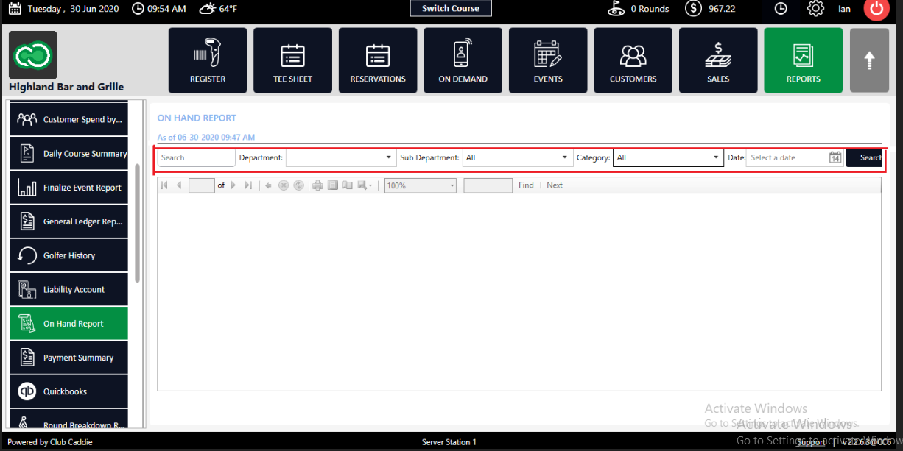The height and width of the screenshot is (451, 903).
Task: Open Finalize Event Report
Action: tap(68, 188)
